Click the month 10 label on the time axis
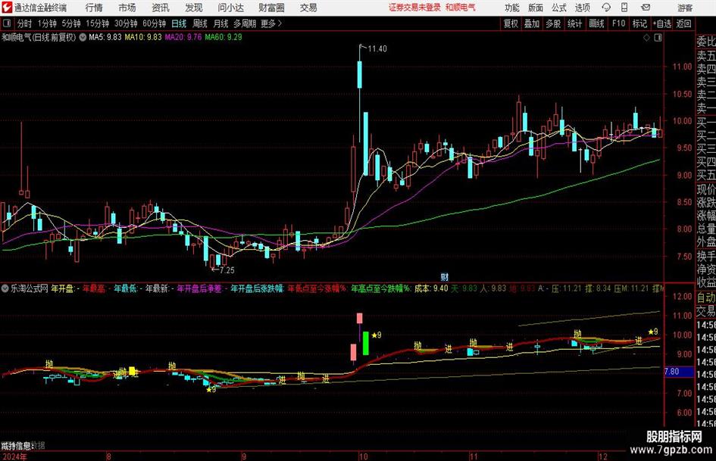Image resolution: width=716 pixels, height=461 pixels. (x=364, y=456)
